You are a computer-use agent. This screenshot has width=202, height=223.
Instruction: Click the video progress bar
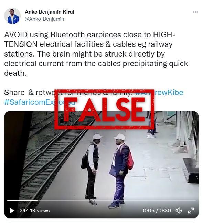pos(102,200)
